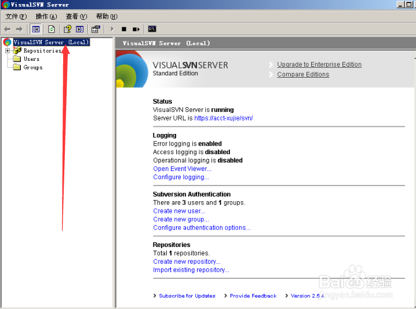Toggle the action pane toolbar icon
The image size is (416, 309).
coord(79,29)
